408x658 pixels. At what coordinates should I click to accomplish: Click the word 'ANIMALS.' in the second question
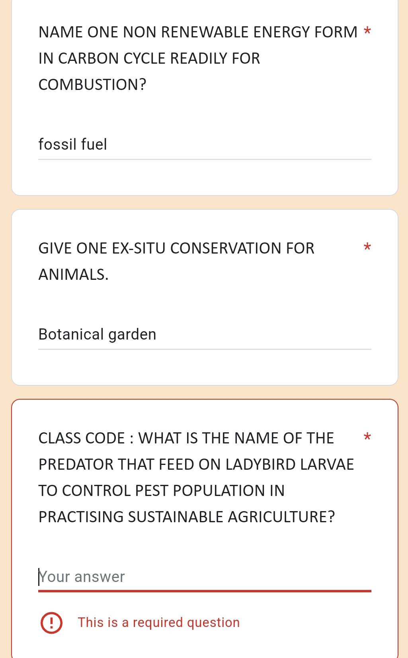pos(73,275)
